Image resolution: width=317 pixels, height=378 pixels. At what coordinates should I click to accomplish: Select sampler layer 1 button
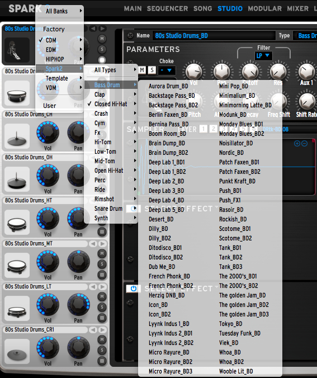click(x=204, y=129)
